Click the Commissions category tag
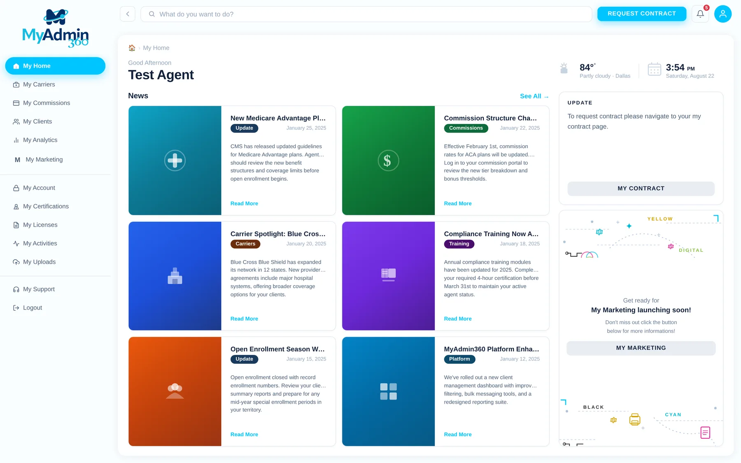This screenshot has width=741, height=463. pyautogui.click(x=466, y=128)
